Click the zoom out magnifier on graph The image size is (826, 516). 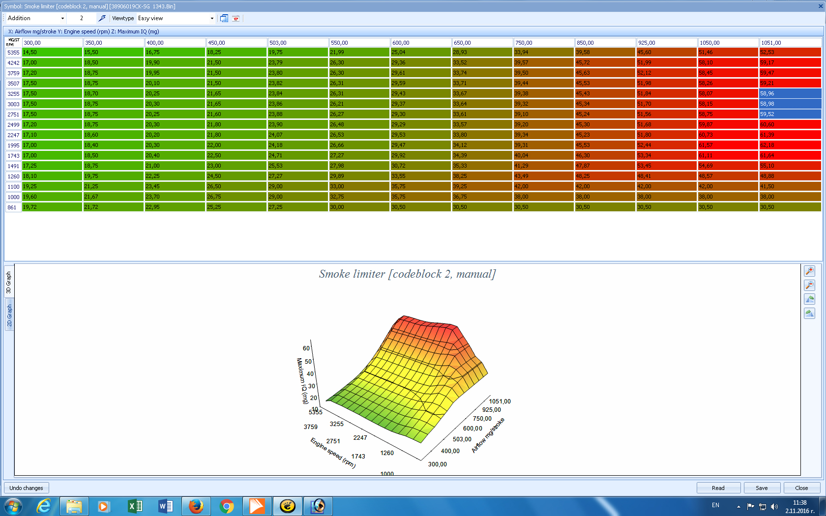[x=809, y=285]
